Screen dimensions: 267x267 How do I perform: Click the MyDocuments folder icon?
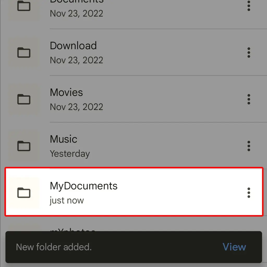[x=24, y=193]
